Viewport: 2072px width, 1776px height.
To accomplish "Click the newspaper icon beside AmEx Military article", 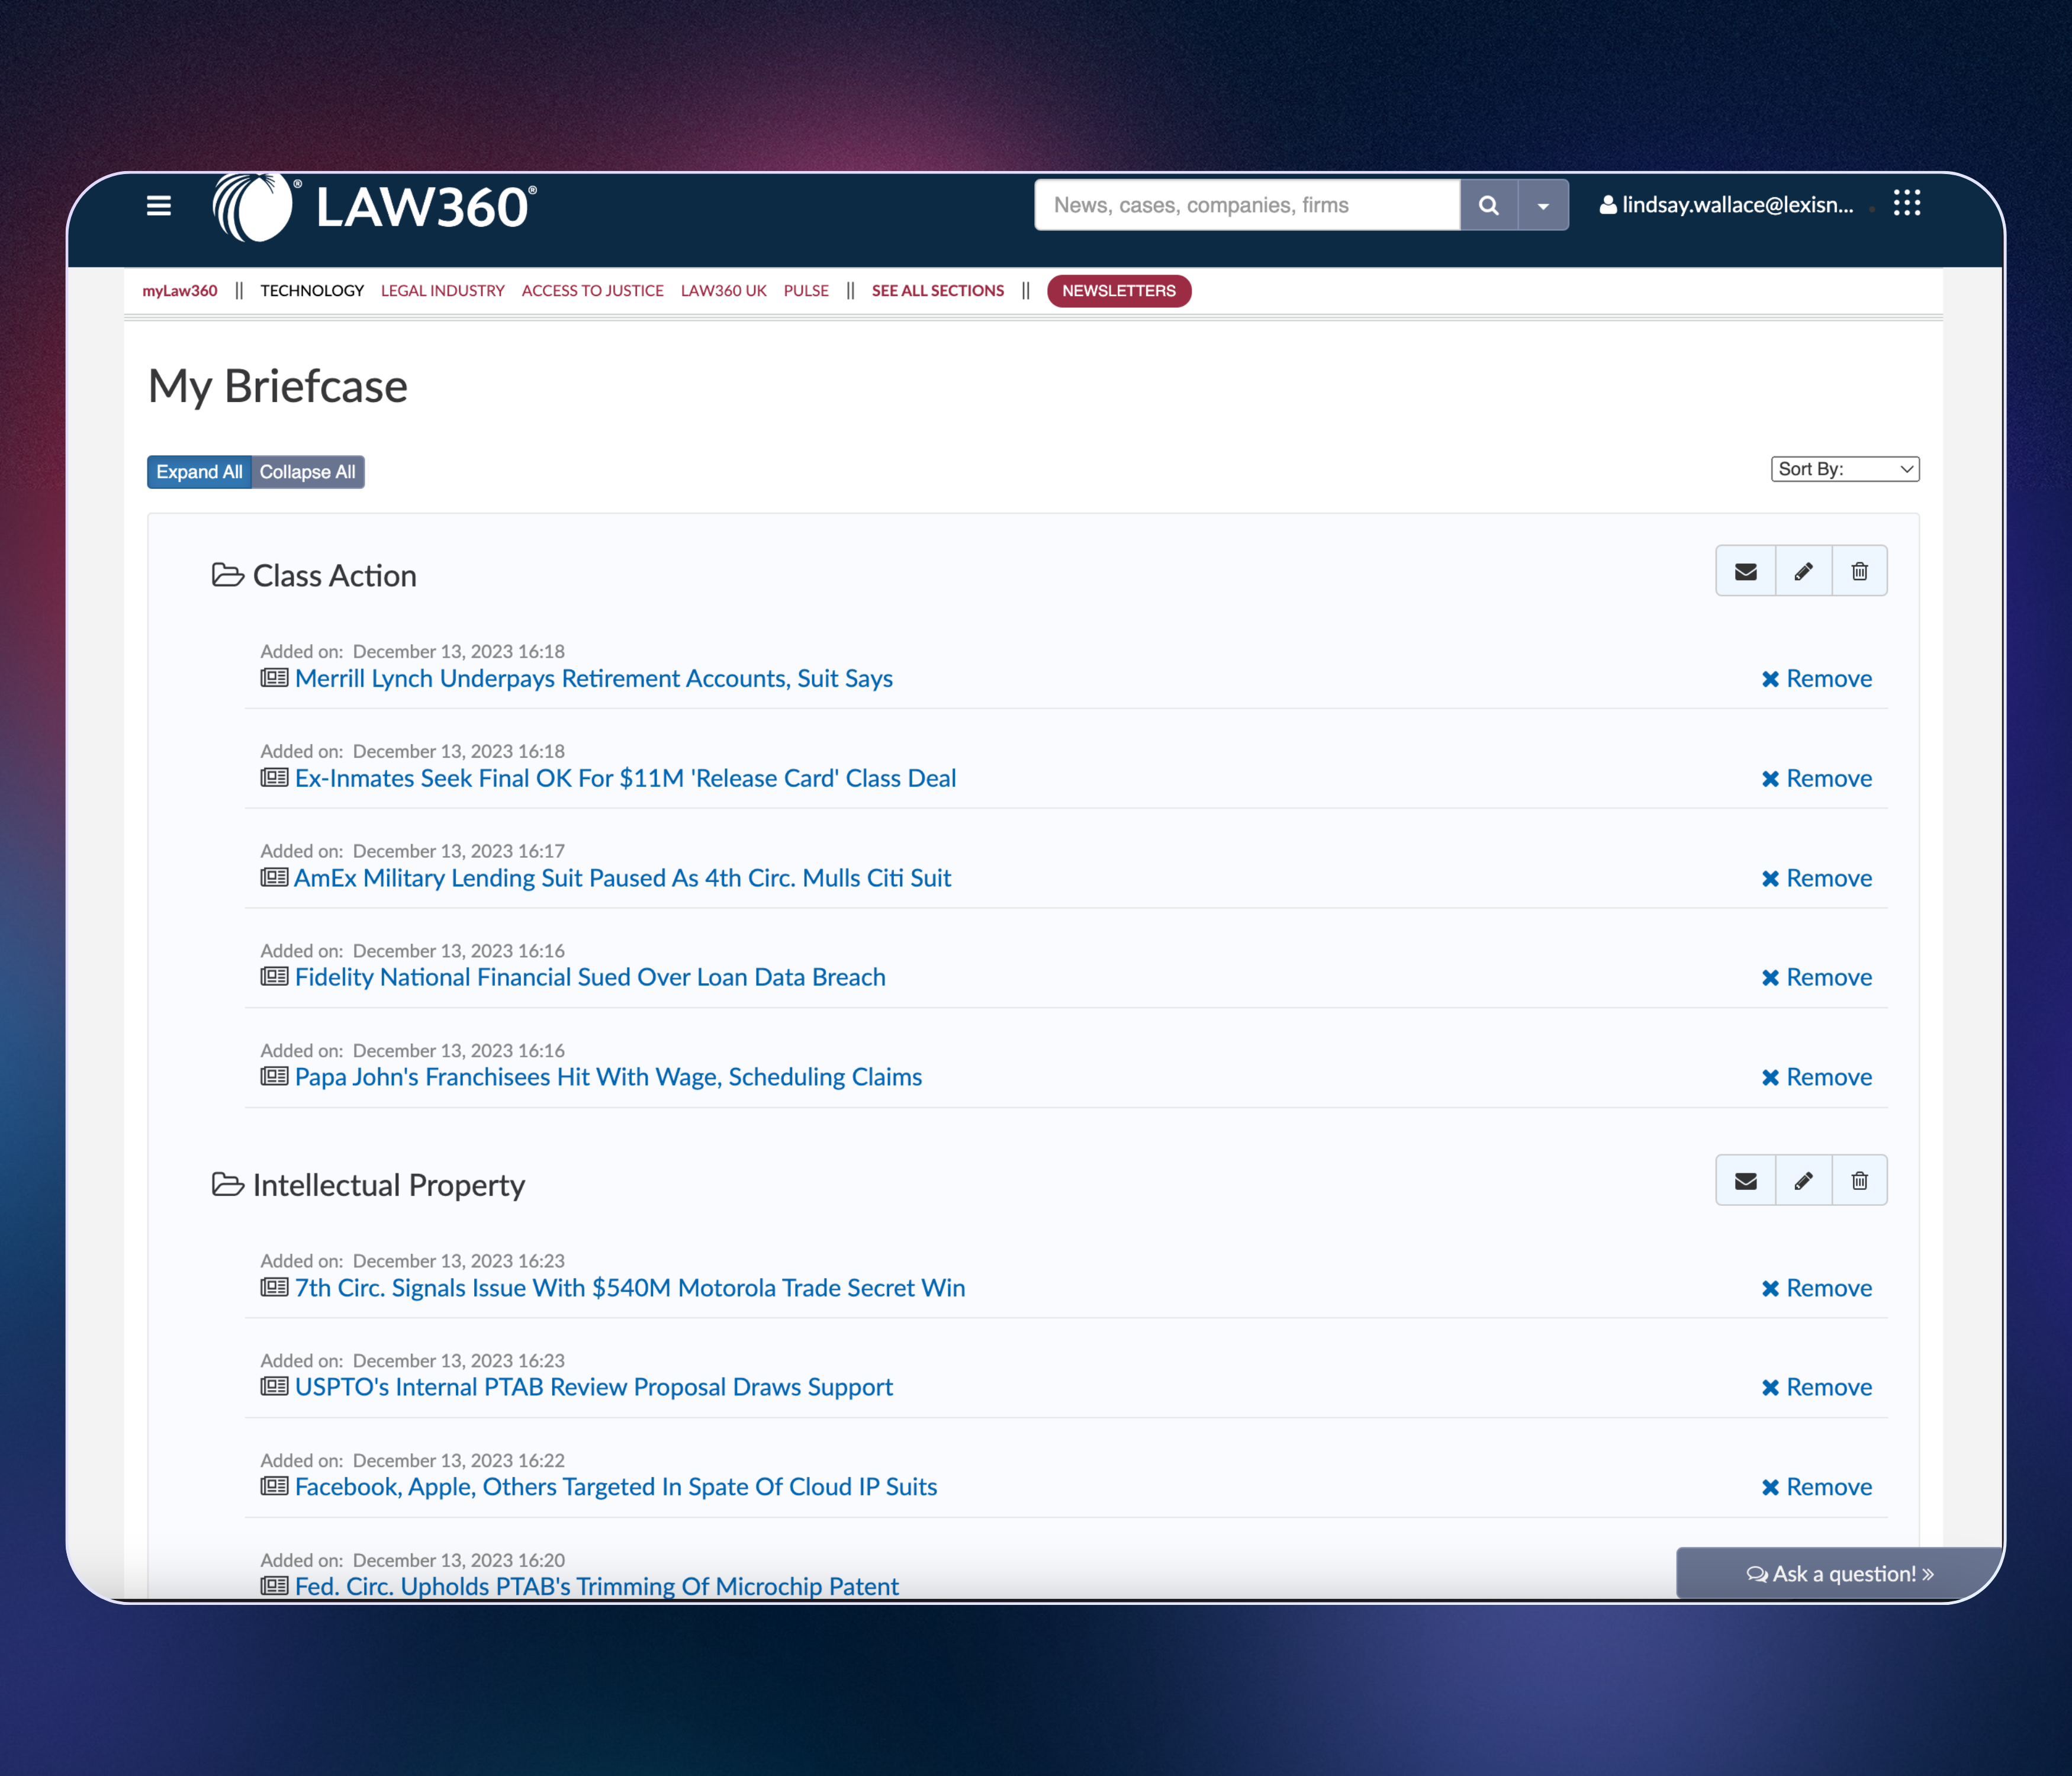I will 274,877.
